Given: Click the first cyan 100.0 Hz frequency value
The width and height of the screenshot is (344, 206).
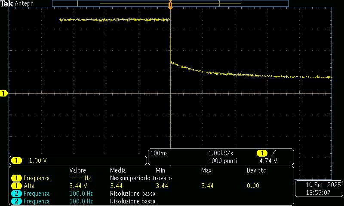Looking at the screenshot, I should [x=81, y=194].
